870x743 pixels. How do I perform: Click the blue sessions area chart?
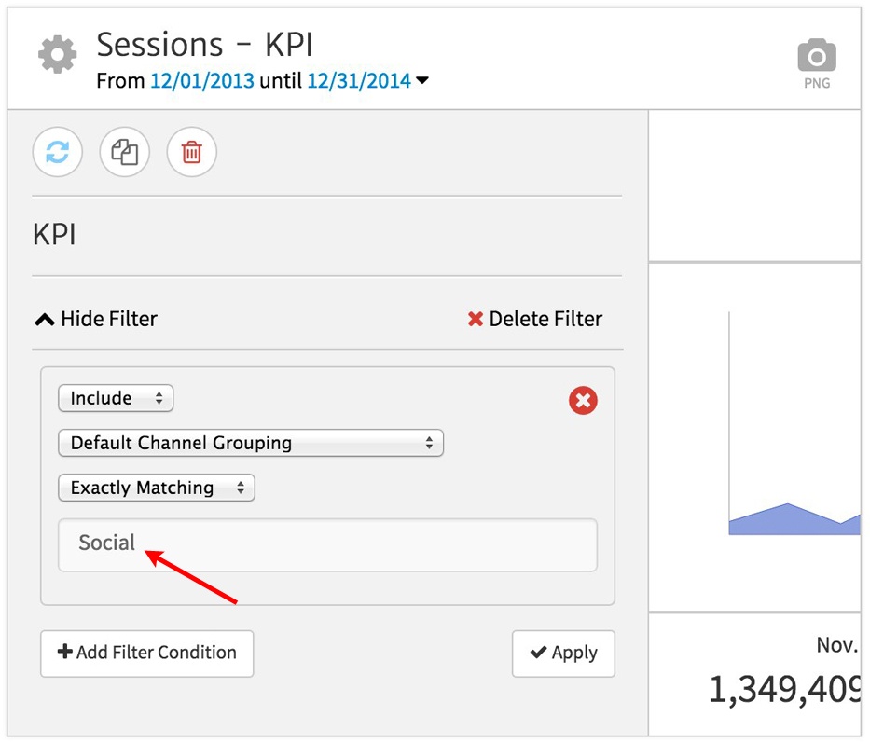(793, 520)
